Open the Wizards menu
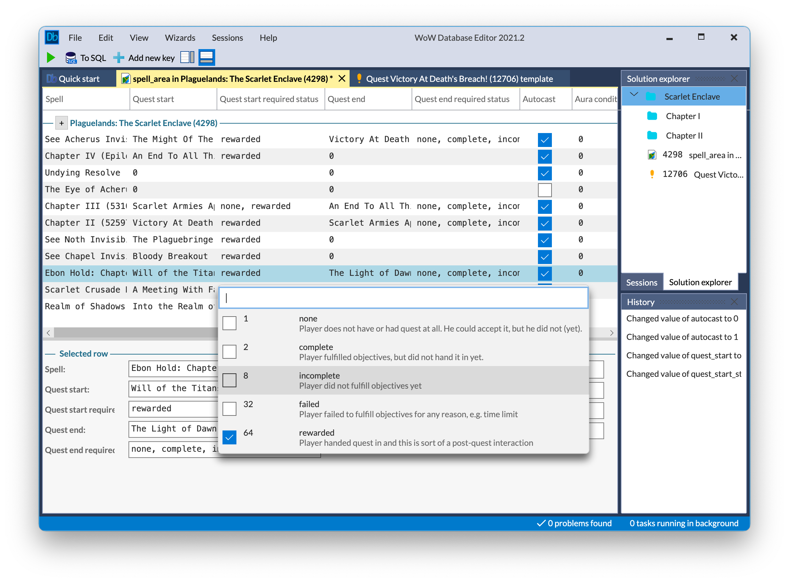The height and width of the screenshot is (583, 789). click(180, 38)
